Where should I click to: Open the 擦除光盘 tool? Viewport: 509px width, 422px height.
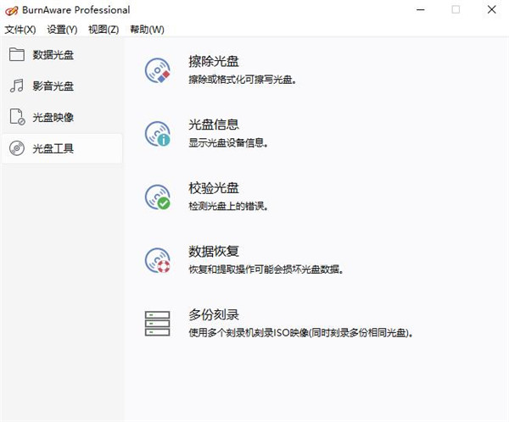click(214, 61)
